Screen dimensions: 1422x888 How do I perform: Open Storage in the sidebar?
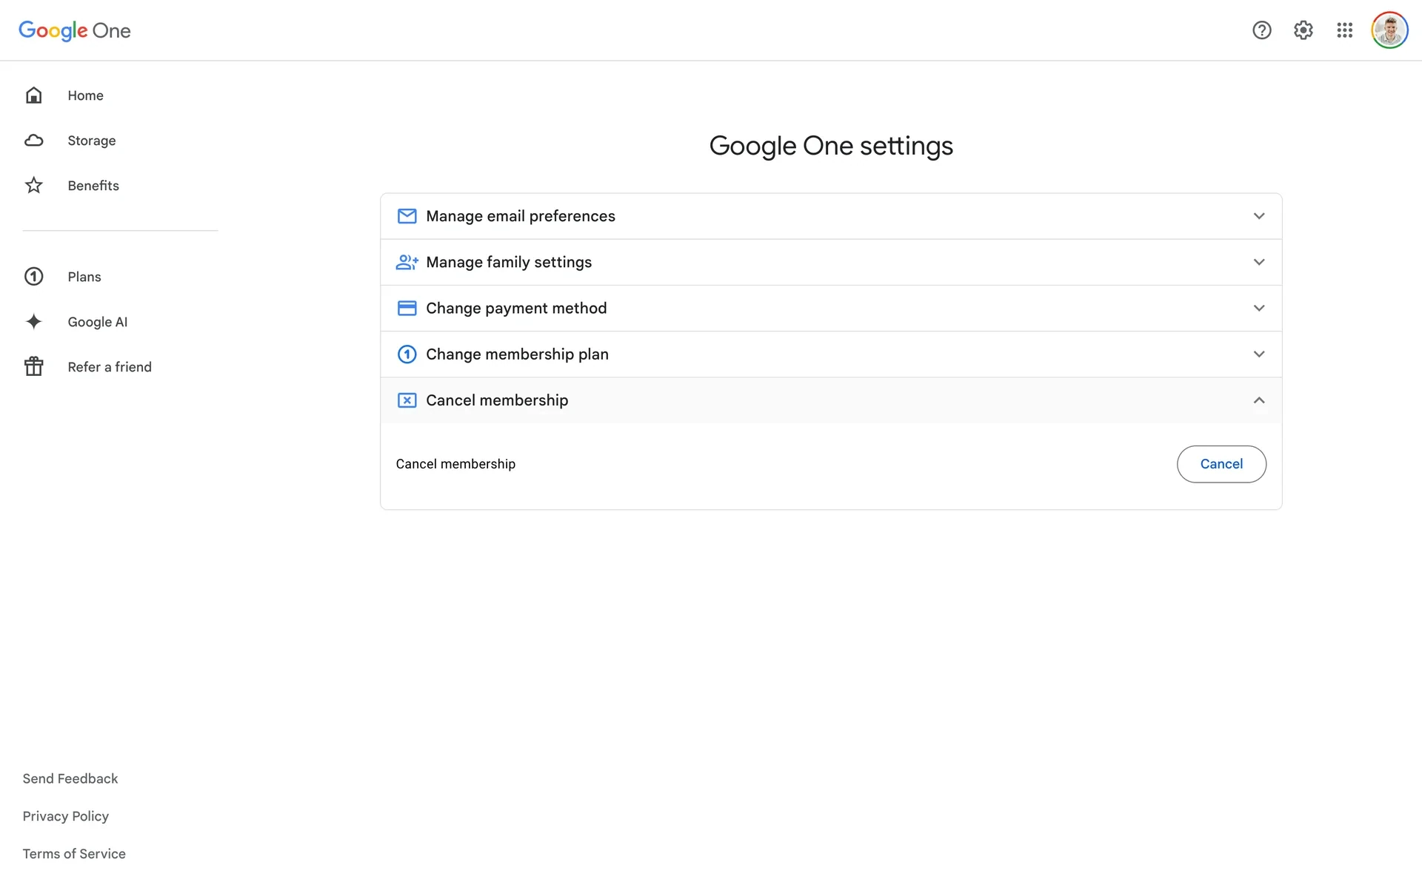91,141
